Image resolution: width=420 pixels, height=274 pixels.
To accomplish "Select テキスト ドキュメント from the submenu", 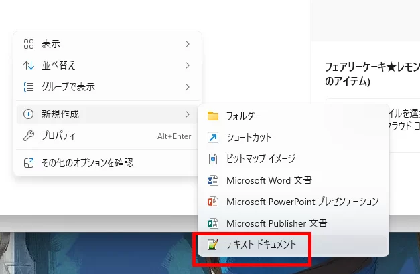I will 261,245.
